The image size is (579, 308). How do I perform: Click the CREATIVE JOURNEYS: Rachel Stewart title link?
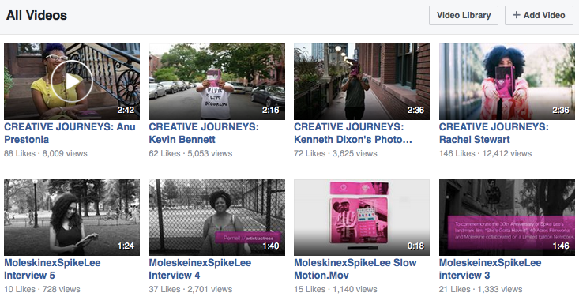[494, 133]
